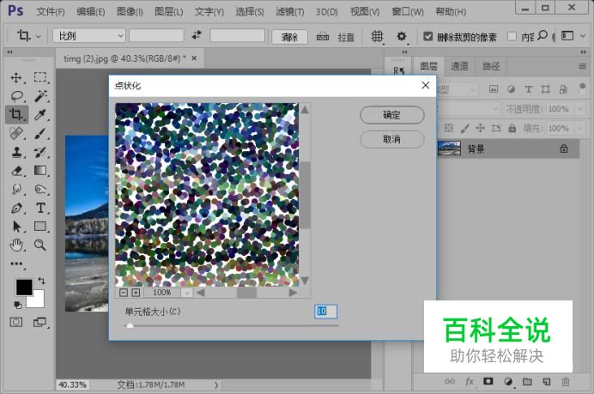Select the Blur tool

click(x=16, y=189)
